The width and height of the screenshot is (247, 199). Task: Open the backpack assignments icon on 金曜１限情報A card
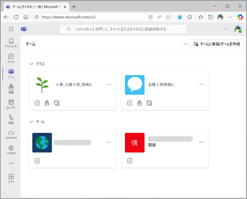tap(140, 103)
